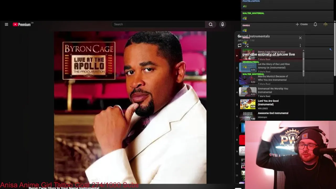The height and width of the screenshot is (189, 336).
Task: Click the magnifier search button
Action: [211, 24]
